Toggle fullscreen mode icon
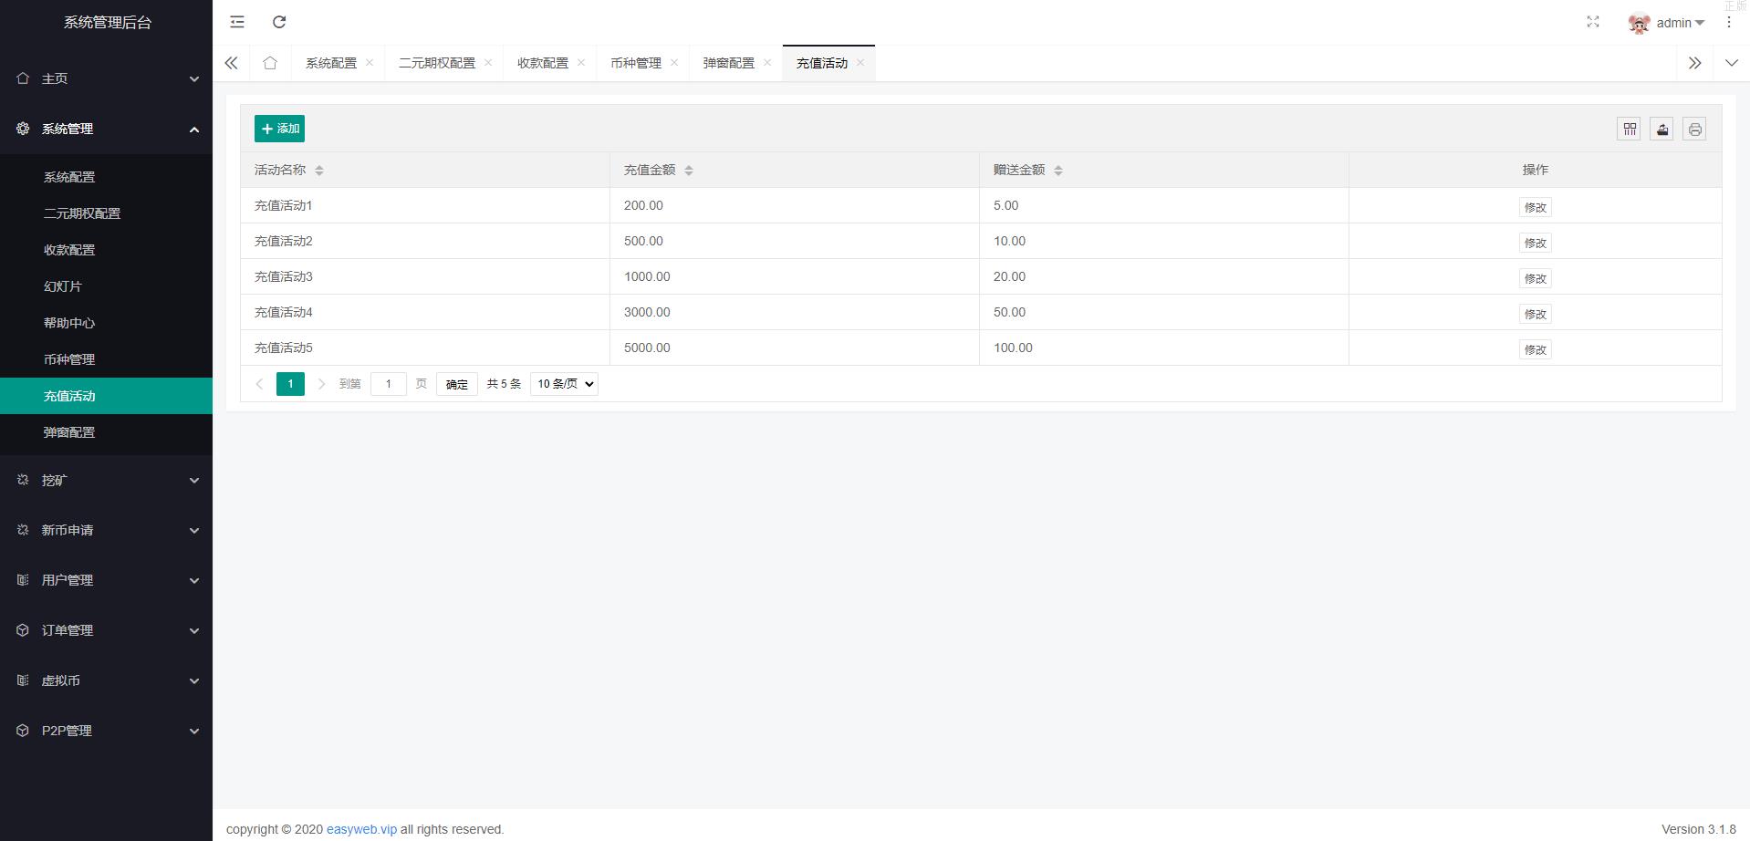1750x841 pixels. (x=1592, y=22)
